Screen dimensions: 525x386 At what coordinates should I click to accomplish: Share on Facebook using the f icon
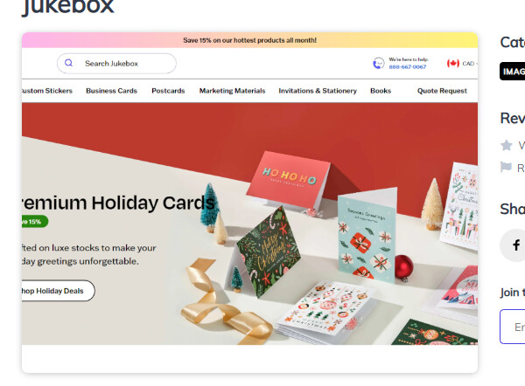(516, 245)
